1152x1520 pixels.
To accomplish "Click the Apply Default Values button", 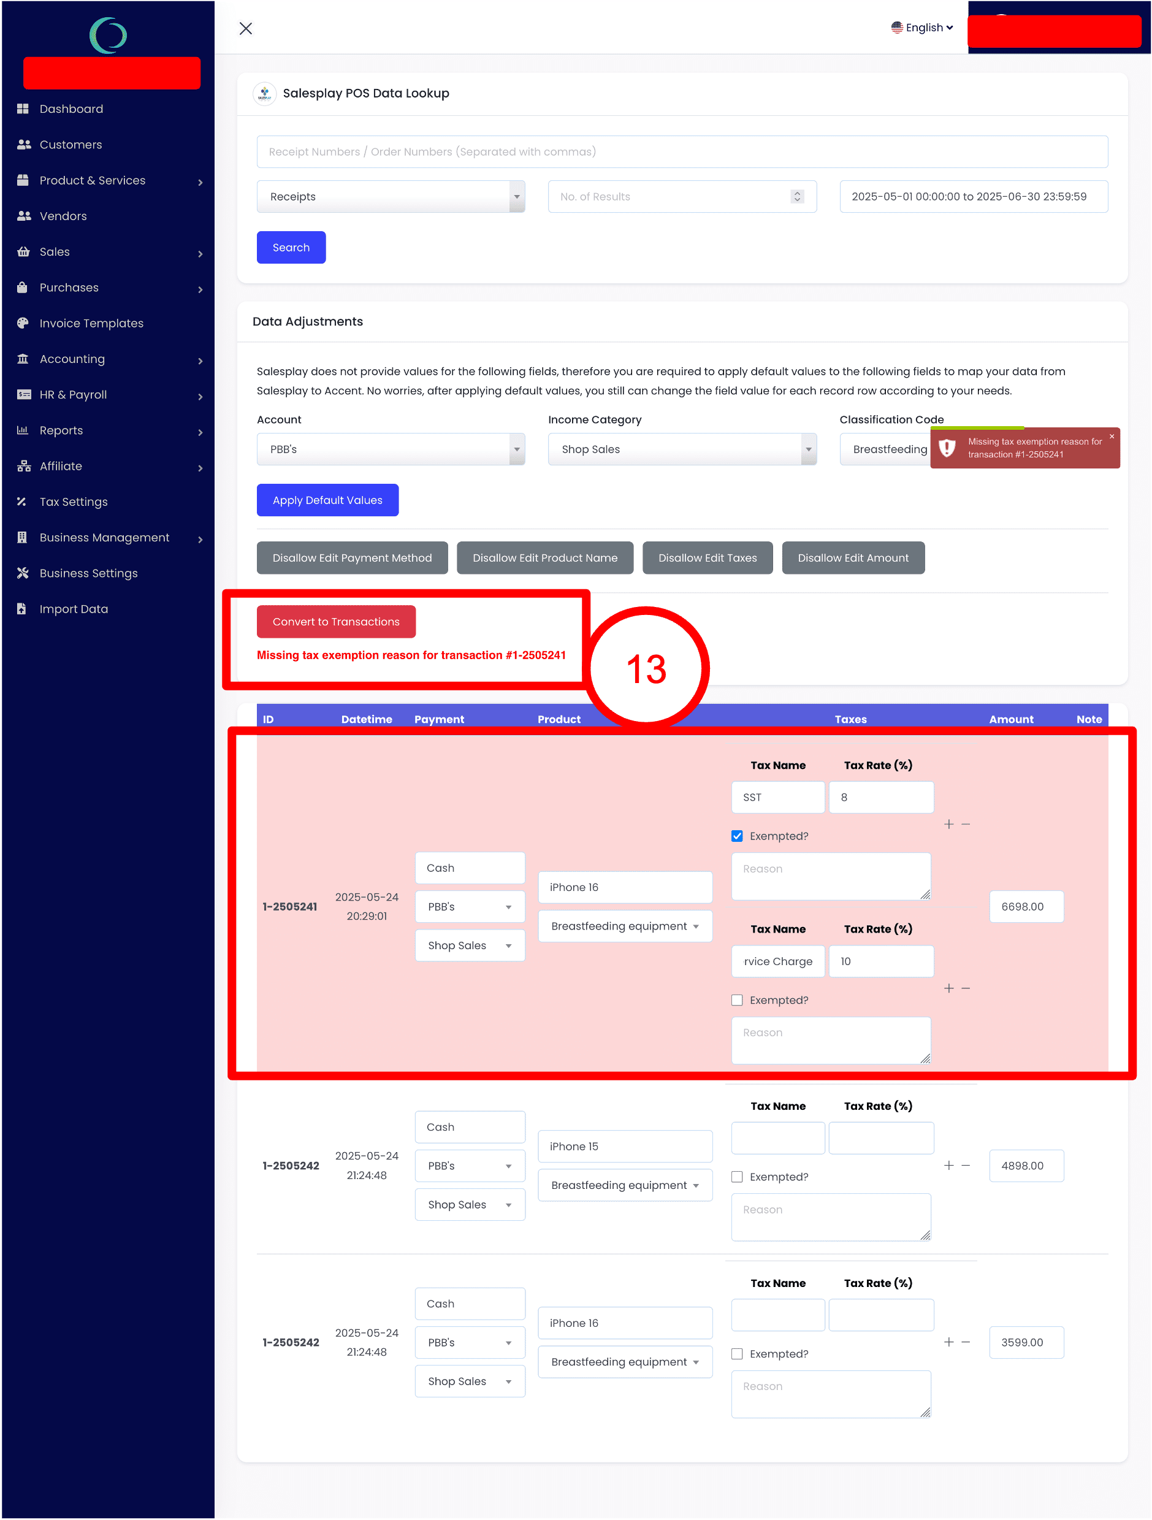I will pyautogui.click(x=327, y=500).
